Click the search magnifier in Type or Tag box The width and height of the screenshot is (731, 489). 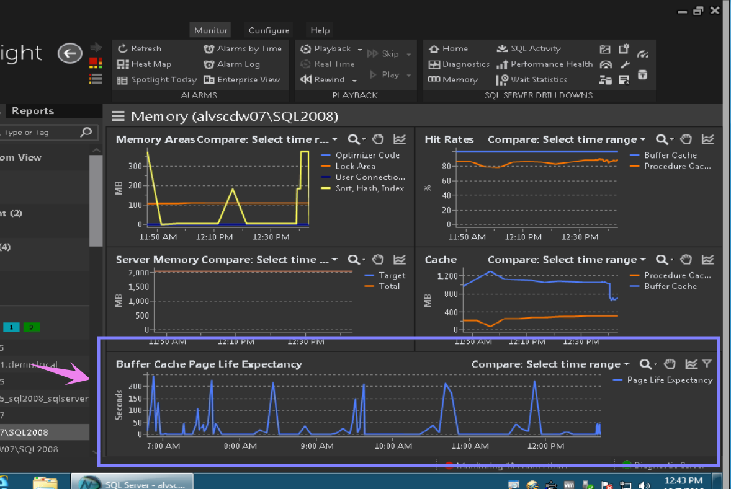point(86,132)
